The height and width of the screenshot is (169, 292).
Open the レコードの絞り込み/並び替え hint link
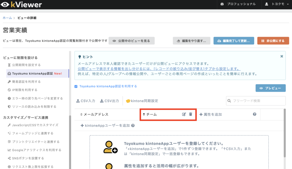coord(159,69)
